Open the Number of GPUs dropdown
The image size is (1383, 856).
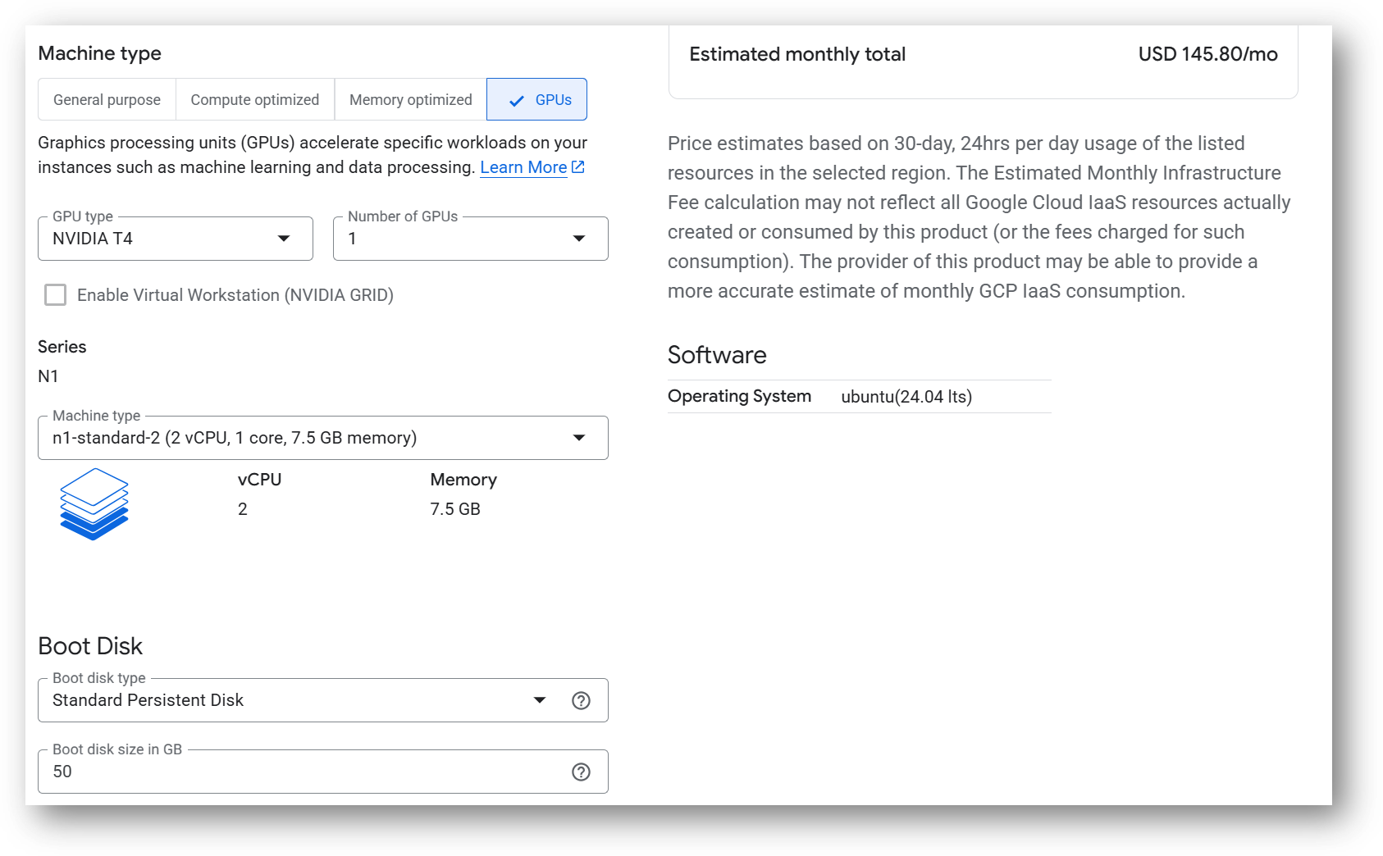click(x=471, y=239)
